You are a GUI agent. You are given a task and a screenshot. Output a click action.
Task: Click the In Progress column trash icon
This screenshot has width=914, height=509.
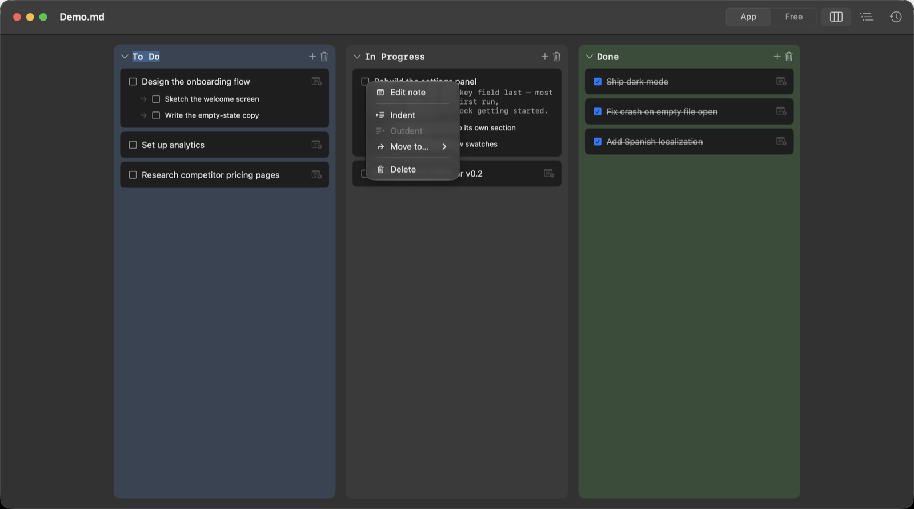tap(557, 57)
